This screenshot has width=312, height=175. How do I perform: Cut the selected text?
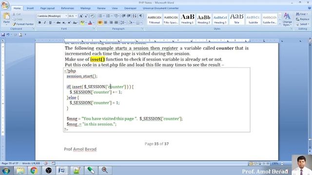(17, 14)
